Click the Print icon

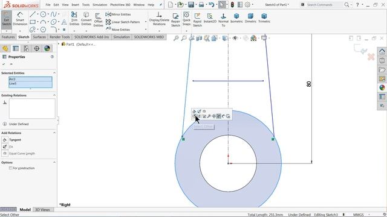201,5
